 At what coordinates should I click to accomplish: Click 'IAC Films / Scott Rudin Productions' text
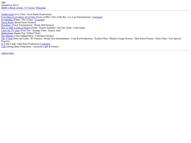33,14
